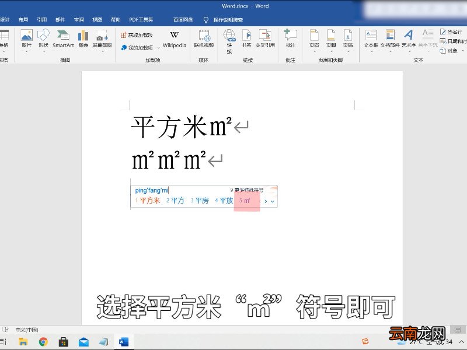Add a comment with 批注
This screenshot has width=467, height=350.
tap(290, 38)
